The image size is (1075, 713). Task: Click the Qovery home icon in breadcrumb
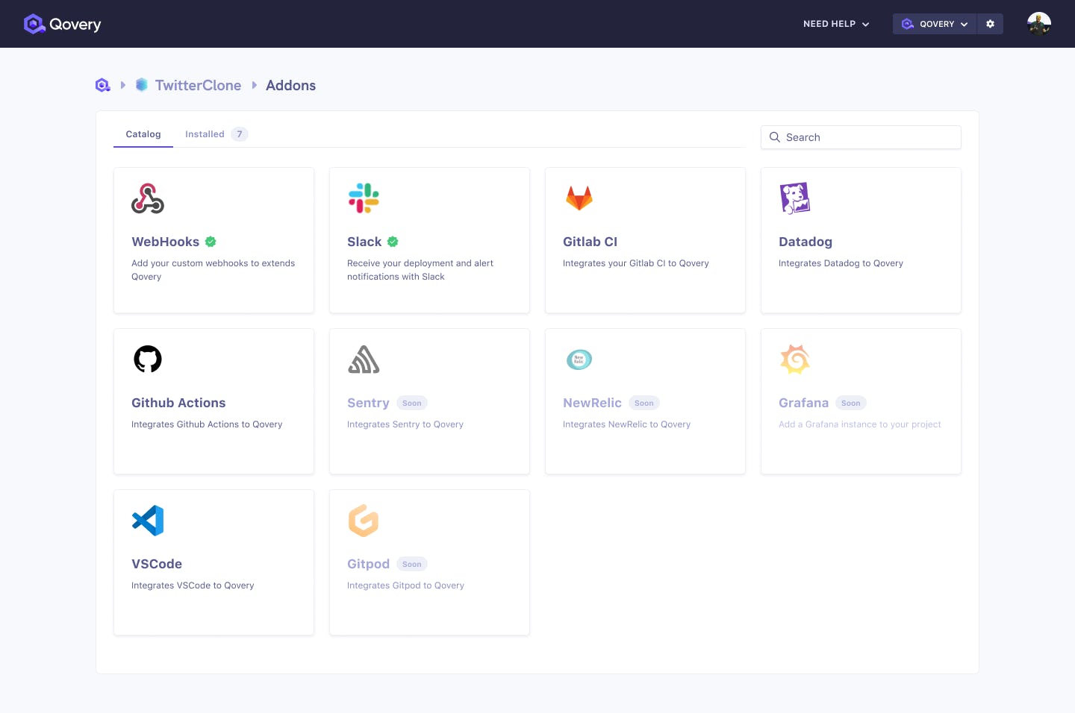(x=102, y=84)
